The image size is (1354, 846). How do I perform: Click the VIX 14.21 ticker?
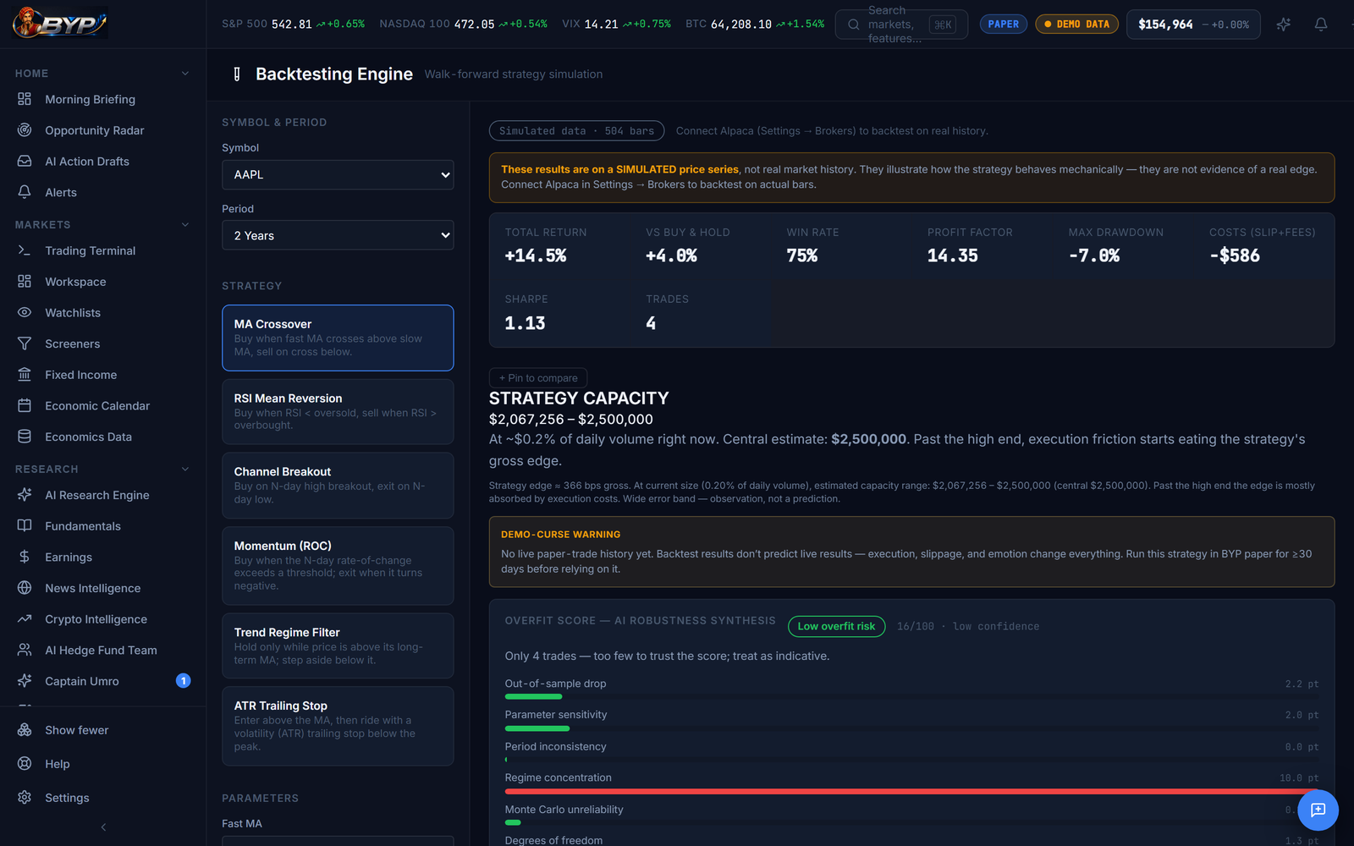pyautogui.click(x=616, y=24)
